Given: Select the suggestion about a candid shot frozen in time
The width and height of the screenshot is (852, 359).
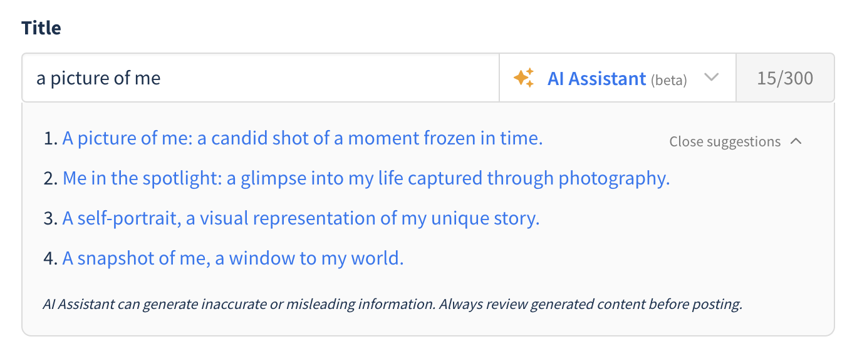Looking at the screenshot, I should click(x=302, y=138).
